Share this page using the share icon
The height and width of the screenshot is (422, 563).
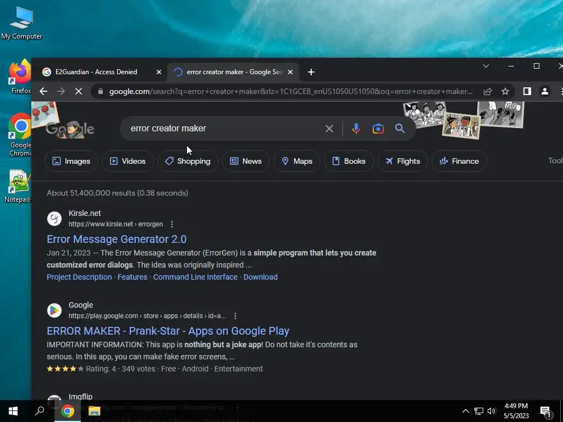pyautogui.click(x=488, y=92)
